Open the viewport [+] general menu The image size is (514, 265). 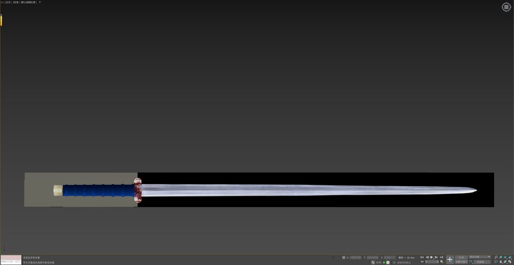click(x=2, y=2)
